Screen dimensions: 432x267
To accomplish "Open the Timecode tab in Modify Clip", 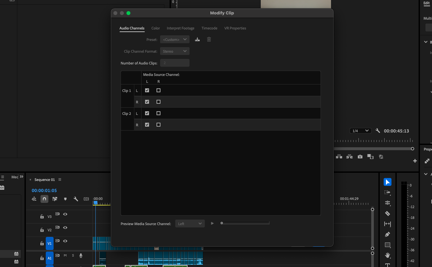I will coord(209,28).
